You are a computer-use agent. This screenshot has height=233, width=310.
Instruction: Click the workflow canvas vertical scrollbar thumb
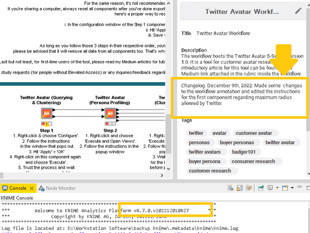pyautogui.click(x=169, y=134)
